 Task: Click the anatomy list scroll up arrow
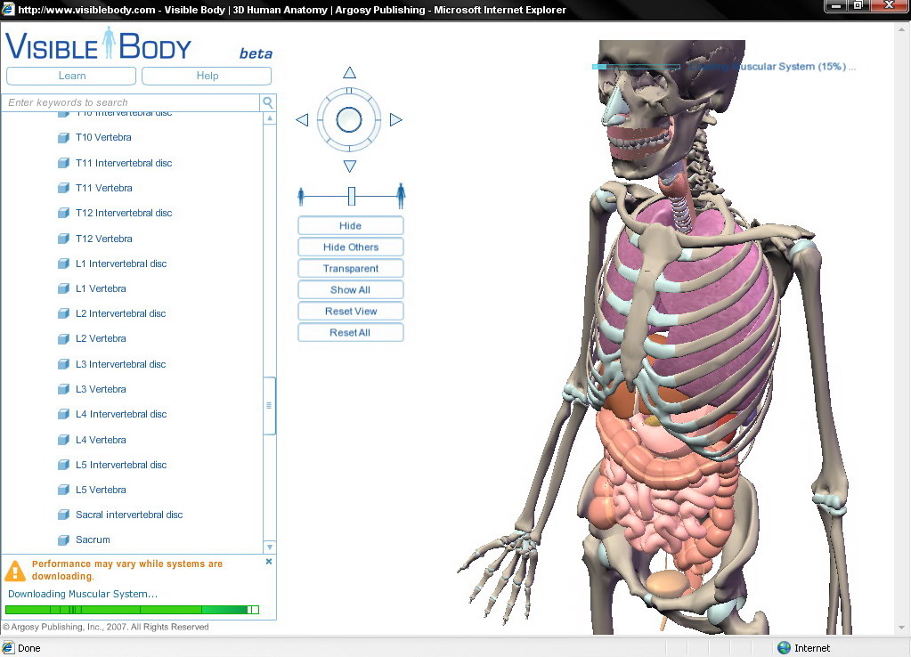coord(270,118)
